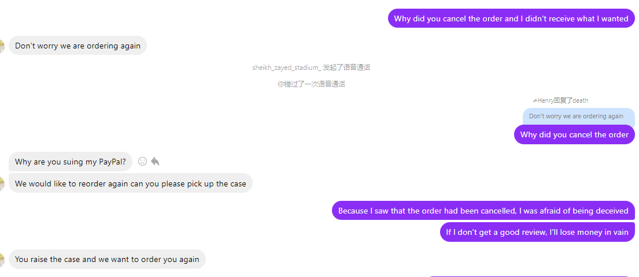Viewport: 639px width, 277px height.
Task: Select the short purple "Why did you cancel the order" bubble
Action: 574,134
